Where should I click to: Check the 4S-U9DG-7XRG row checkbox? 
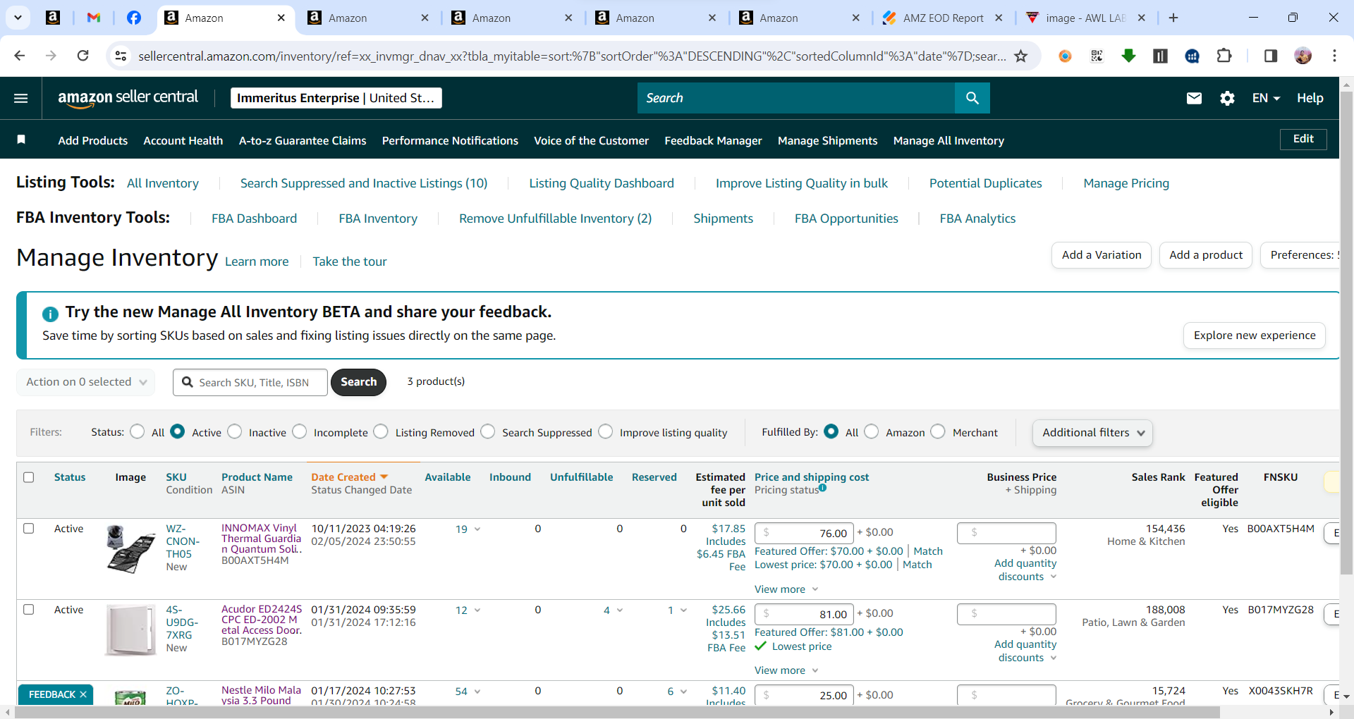click(29, 610)
